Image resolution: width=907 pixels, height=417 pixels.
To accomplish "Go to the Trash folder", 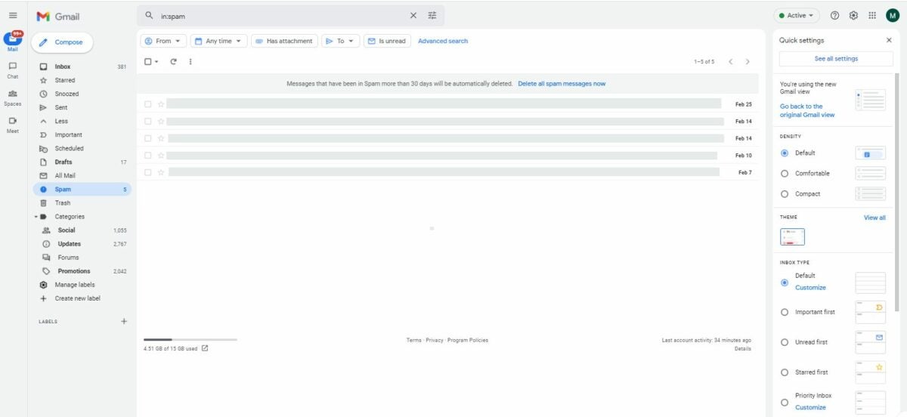I will (x=63, y=202).
